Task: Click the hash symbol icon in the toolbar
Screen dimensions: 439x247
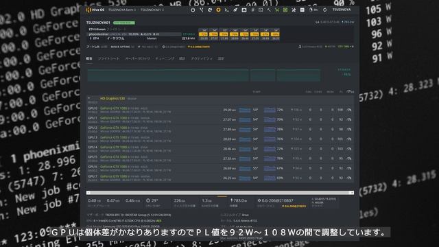Action: tap(252, 10)
